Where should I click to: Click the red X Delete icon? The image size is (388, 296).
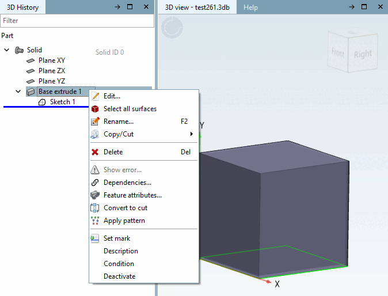(x=95, y=152)
